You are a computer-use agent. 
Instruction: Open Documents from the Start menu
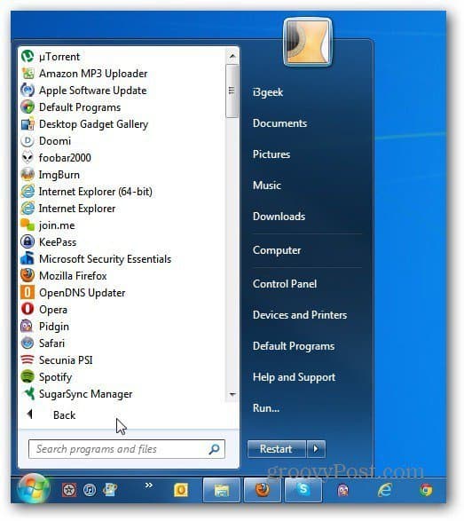point(279,123)
